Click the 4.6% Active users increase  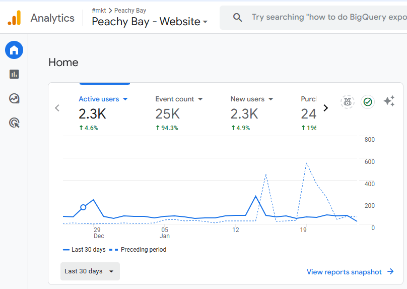tap(89, 128)
